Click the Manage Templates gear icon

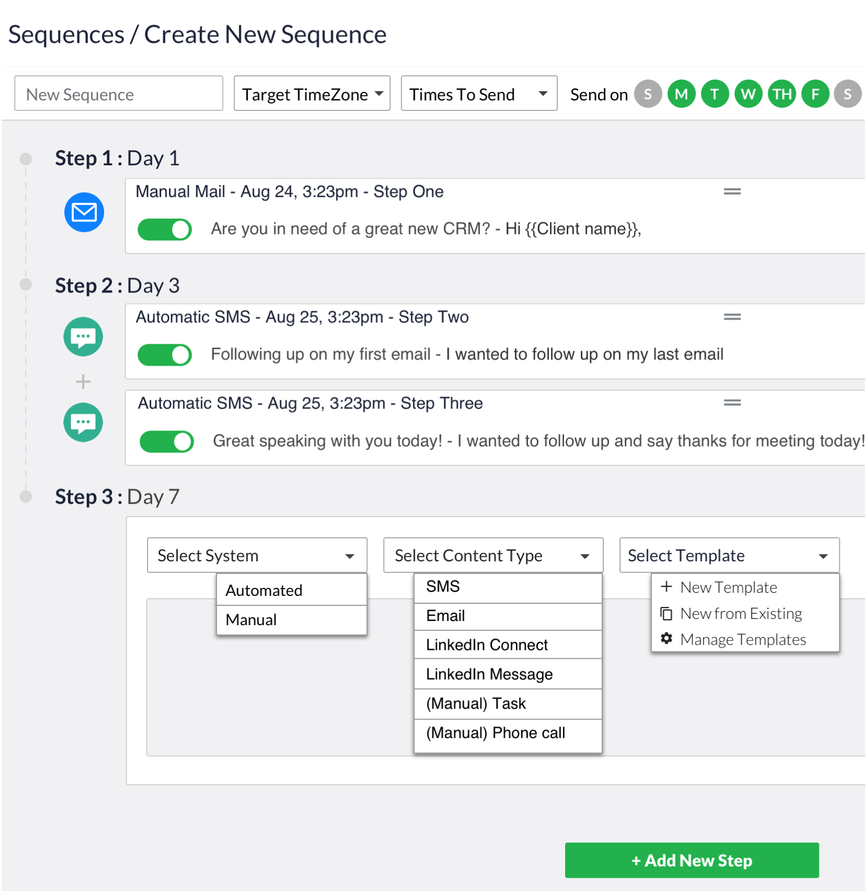666,639
